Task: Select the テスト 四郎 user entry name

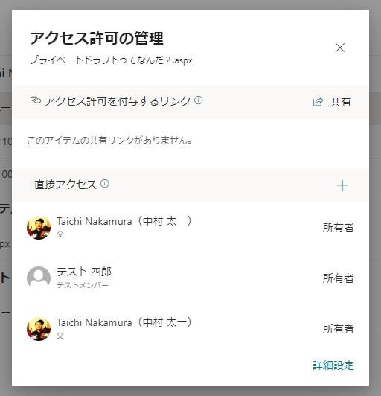Action: click(x=84, y=272)
